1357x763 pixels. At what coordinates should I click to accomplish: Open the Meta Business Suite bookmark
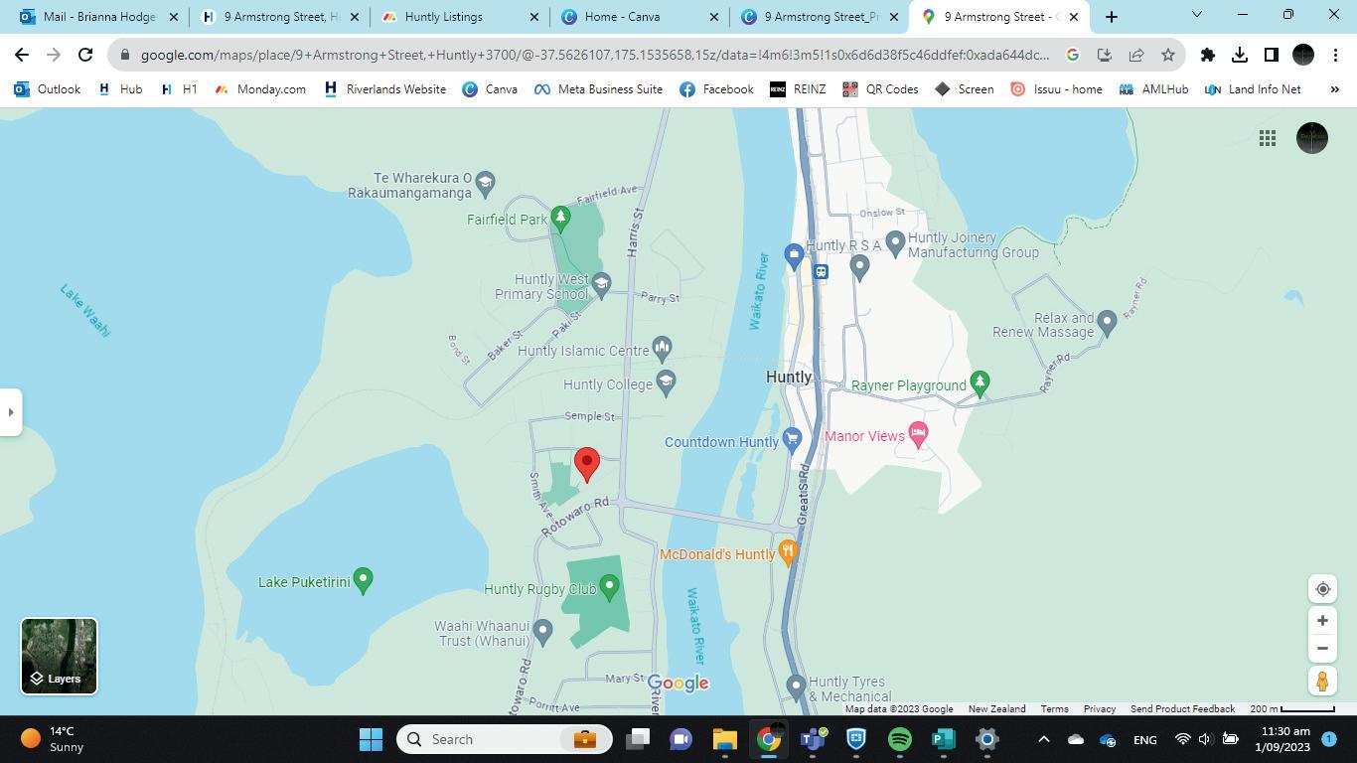pyautogui.click(x=598, y=89)
